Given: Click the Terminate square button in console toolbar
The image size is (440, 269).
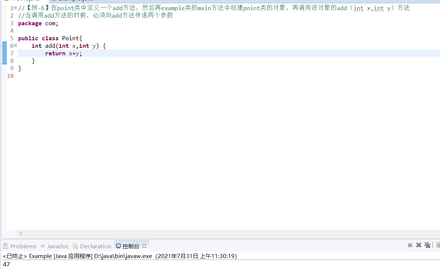Looking at the screenshot, I should (410, 245).
